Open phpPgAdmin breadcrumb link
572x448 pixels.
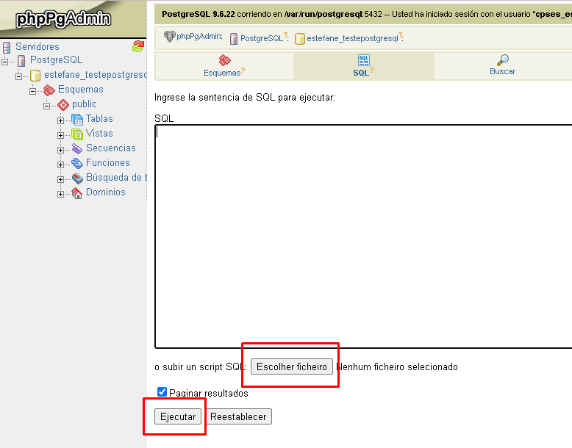[199, 36]
